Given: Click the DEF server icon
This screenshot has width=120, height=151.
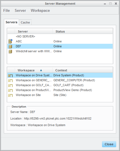Looking at the screenshot, I should [x=10, y=47].
